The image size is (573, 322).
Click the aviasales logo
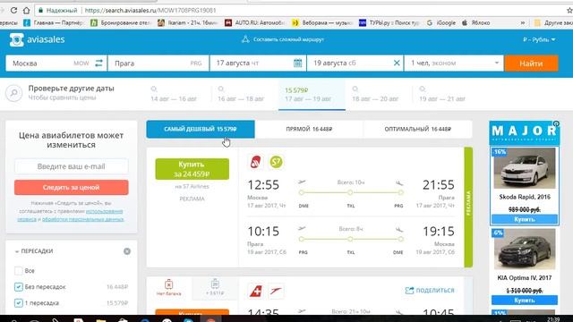coord(38,39)
